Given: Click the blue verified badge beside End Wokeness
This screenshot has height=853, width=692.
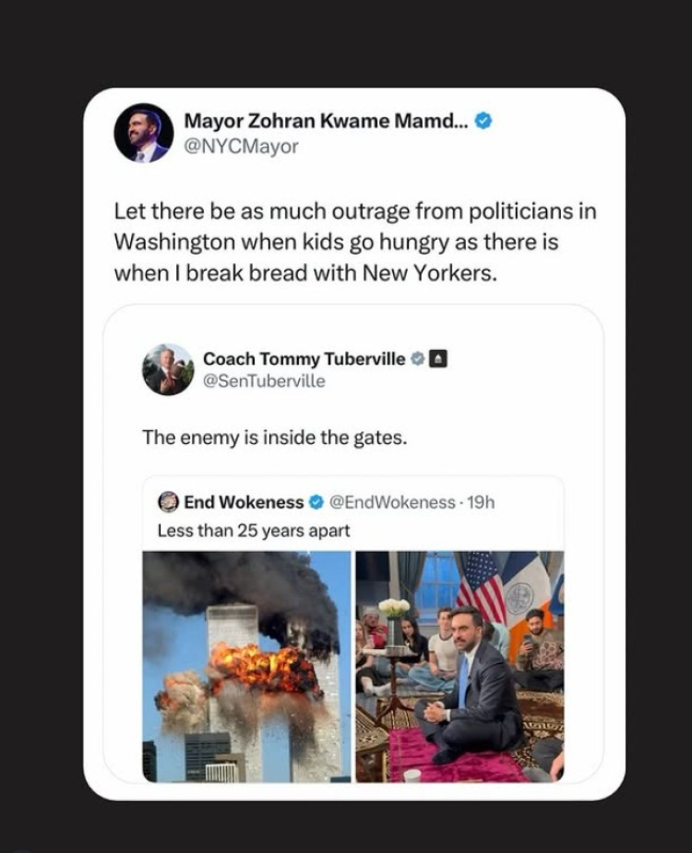Looking at the screenshot, I should [316, 502].
